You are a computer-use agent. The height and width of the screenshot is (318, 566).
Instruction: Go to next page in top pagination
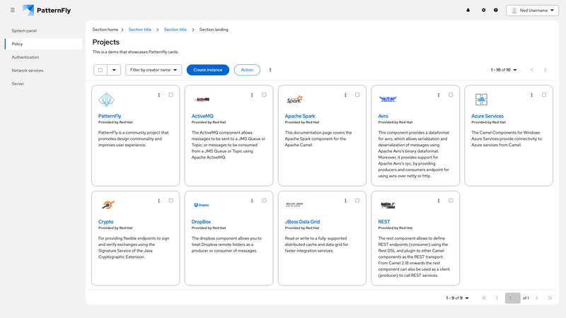click(x=545, y=70)
